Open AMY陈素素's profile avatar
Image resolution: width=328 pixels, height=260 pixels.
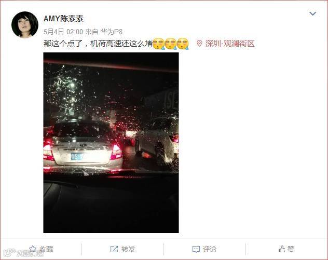point(25,25)
